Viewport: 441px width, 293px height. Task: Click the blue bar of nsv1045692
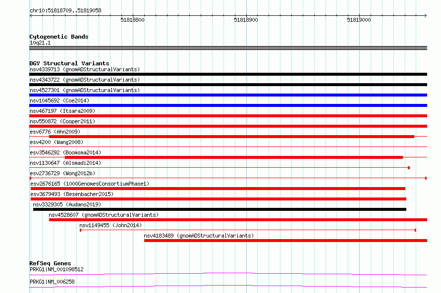pyautogui.click(x=228, y=105)
